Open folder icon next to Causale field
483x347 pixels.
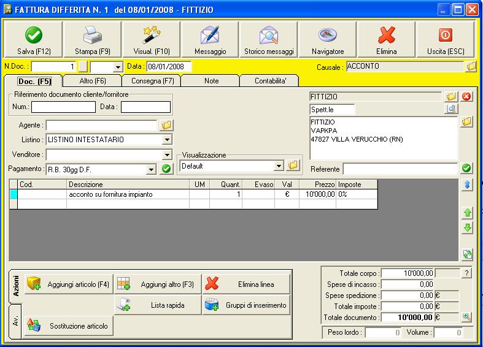[471, 66]
